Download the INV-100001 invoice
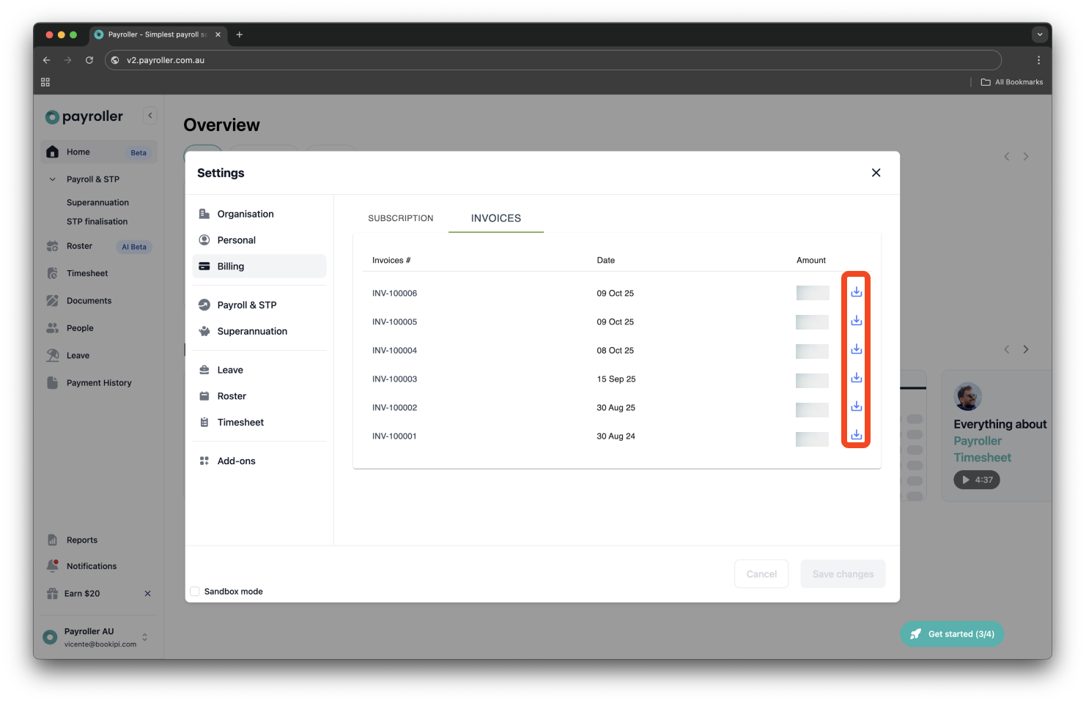The width and height of the screenshot is (1086, 703). pos(855,434)
